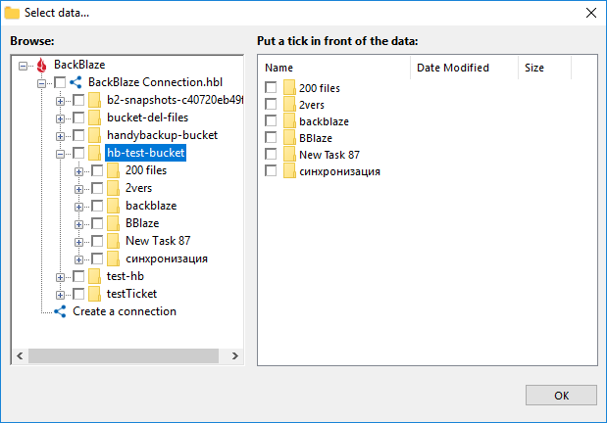Select test-hb bucket in tree

point(126,276)
